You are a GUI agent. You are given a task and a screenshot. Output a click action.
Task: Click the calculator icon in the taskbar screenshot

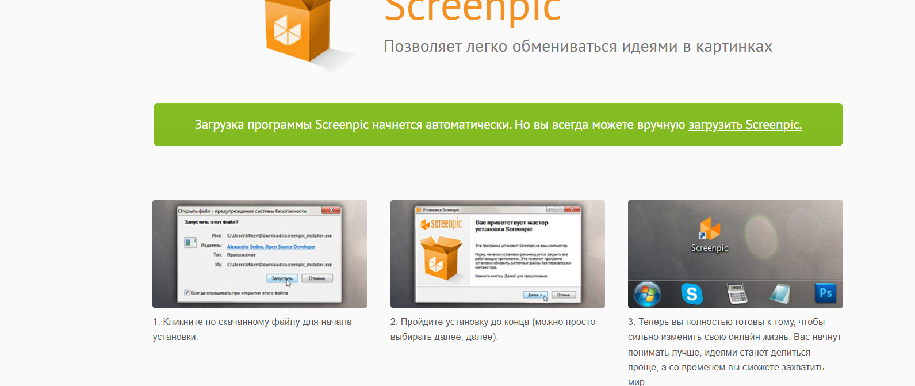pos(737,293)
